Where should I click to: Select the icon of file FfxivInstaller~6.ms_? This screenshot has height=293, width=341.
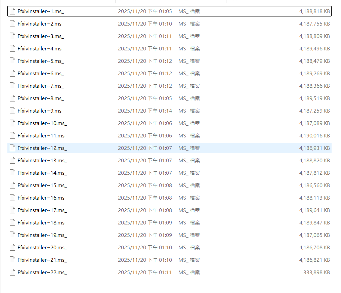[x=13, y=74]
